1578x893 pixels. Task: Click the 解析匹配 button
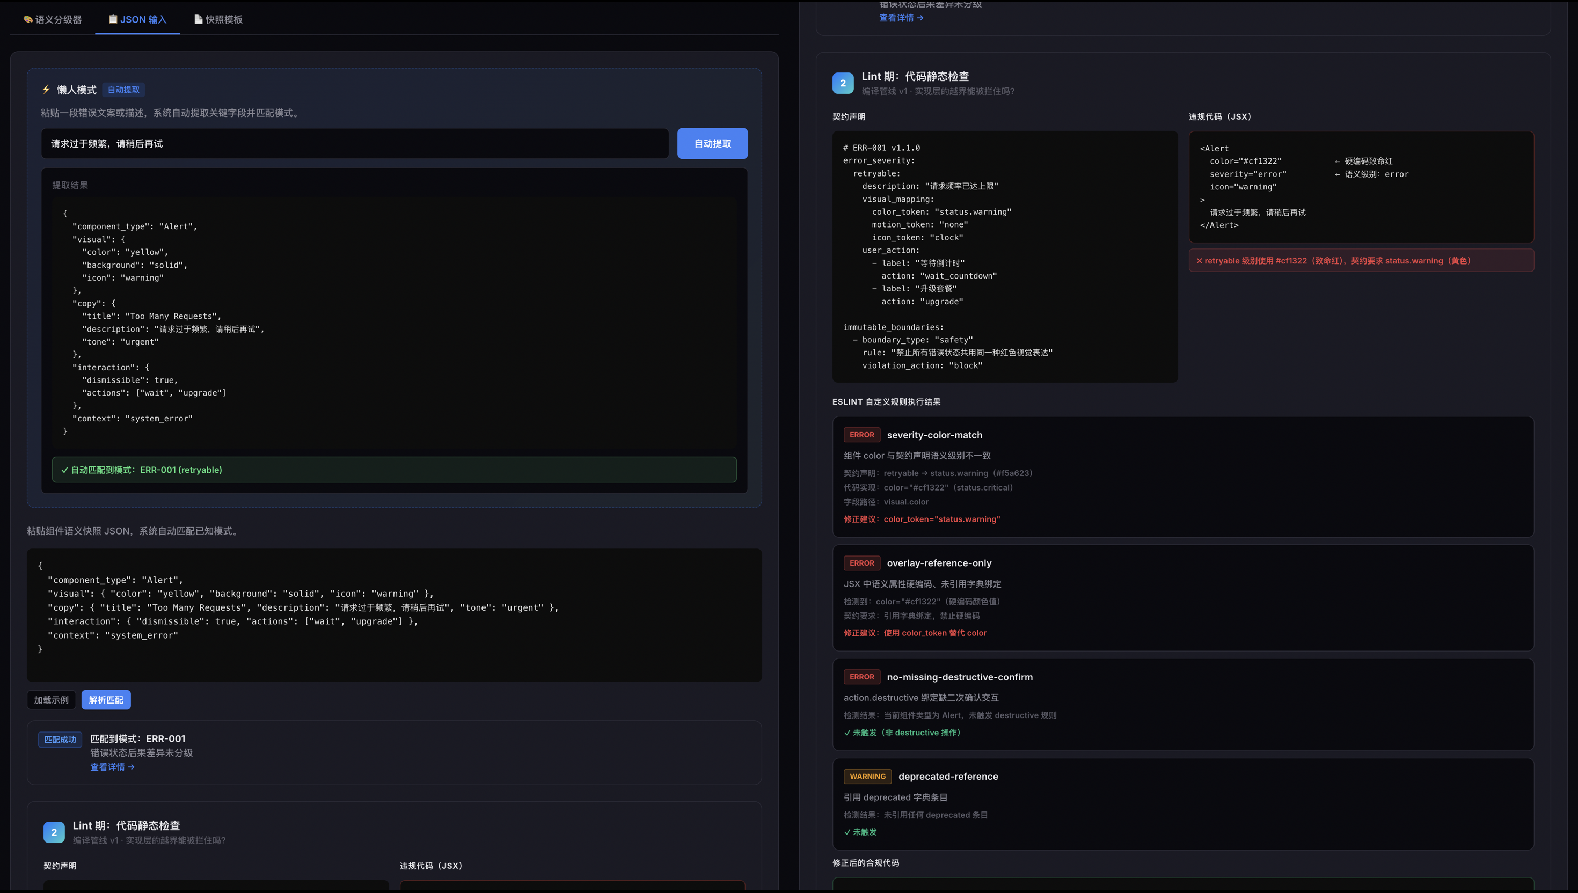click(106, 700)
